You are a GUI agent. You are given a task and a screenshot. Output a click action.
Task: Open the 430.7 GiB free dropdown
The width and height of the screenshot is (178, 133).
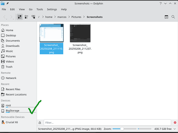point(175,129)
